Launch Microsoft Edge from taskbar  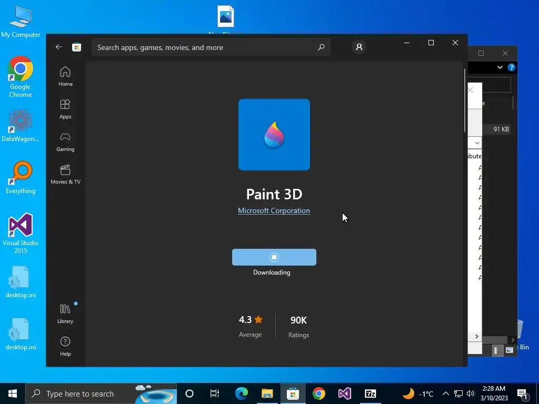[x=241, y=393]
